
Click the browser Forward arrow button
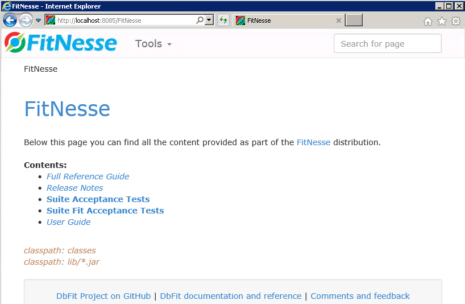(x=26, y=20)
